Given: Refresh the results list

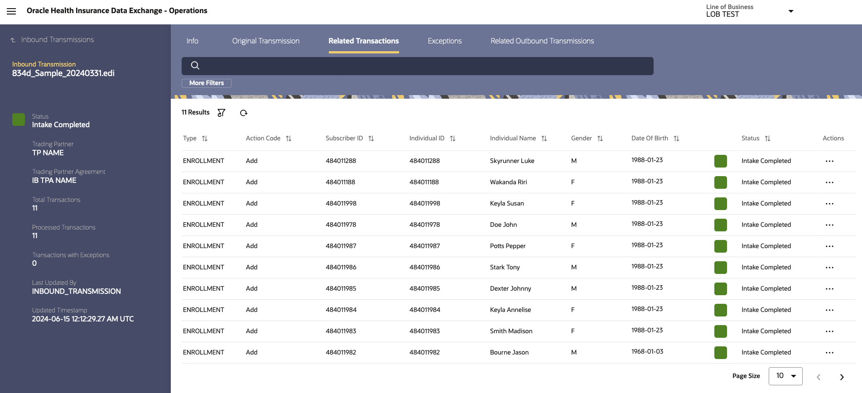Looking at the screenshot, I should [244, 113].
